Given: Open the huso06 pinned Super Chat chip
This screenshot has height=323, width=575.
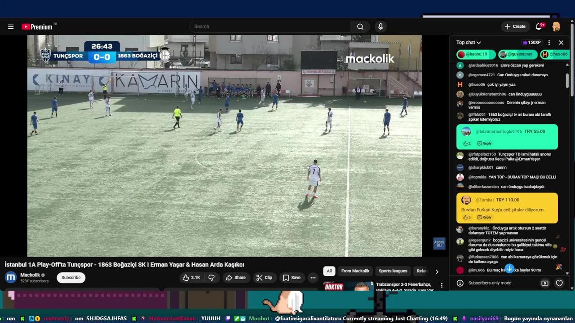Looking at the screenshot, I should click(x=555, y=54).
